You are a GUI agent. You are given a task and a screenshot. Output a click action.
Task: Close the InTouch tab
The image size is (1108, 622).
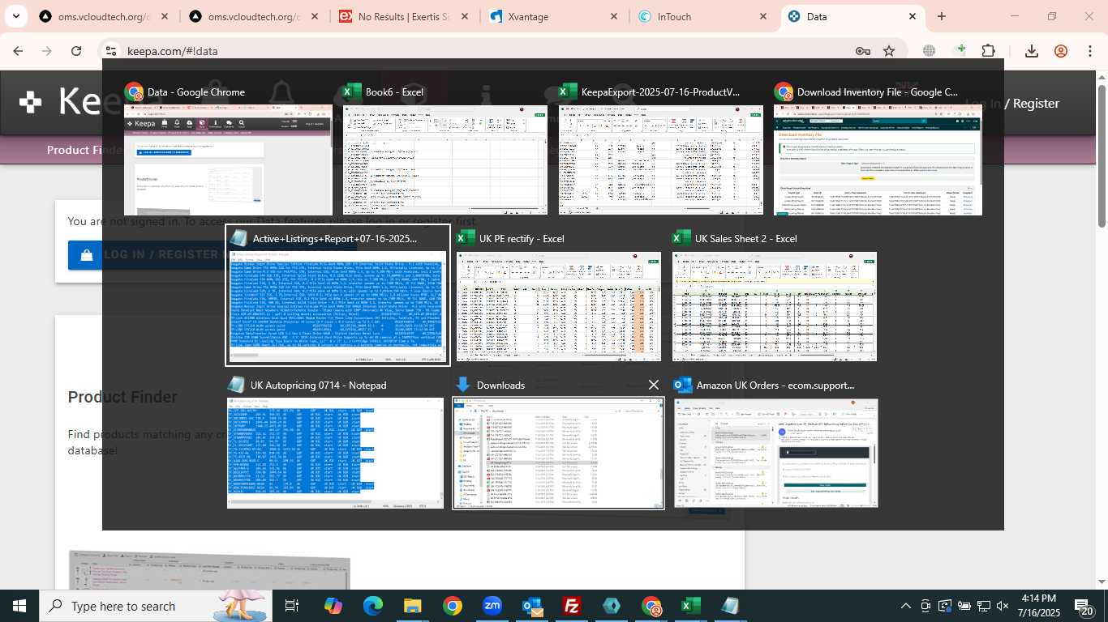(762, 16)
